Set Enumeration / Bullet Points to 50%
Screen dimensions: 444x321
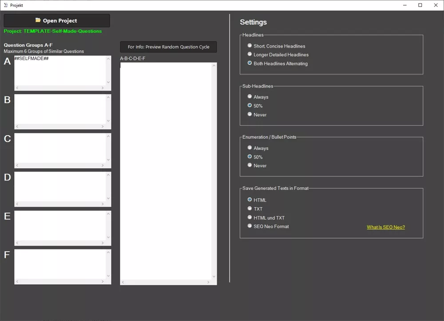tap(255, 157)
